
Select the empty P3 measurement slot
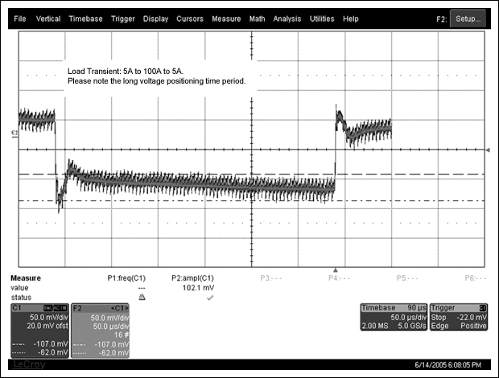pyautogui.click(x=270, y=278)
